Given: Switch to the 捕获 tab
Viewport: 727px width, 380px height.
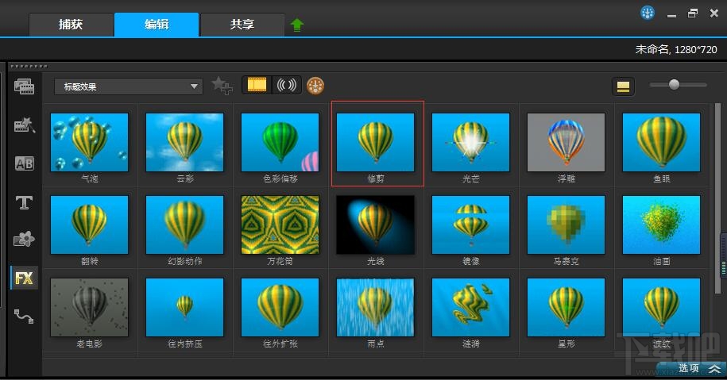Looking at the screenshot, I should tap(71, 25).
